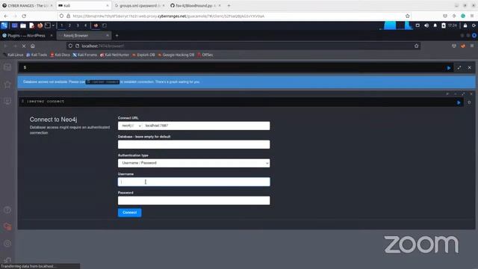This screenshot has width=478, height=269.
Task: Open the Kali Linux bookmark
Action: click(13, 55)
